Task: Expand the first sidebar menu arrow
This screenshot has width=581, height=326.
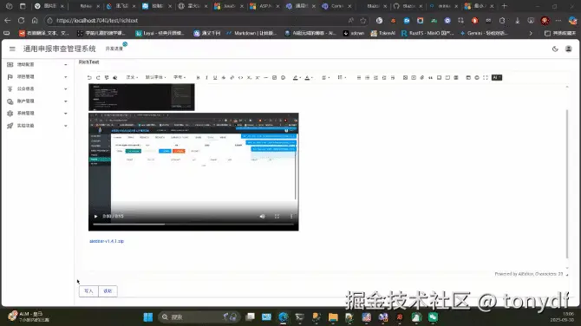Action: pyautogui.click(x=66, y=65)
